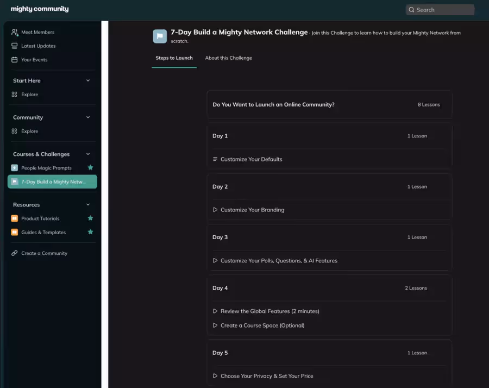Click the search magnifier icon

tap(411, 10)
